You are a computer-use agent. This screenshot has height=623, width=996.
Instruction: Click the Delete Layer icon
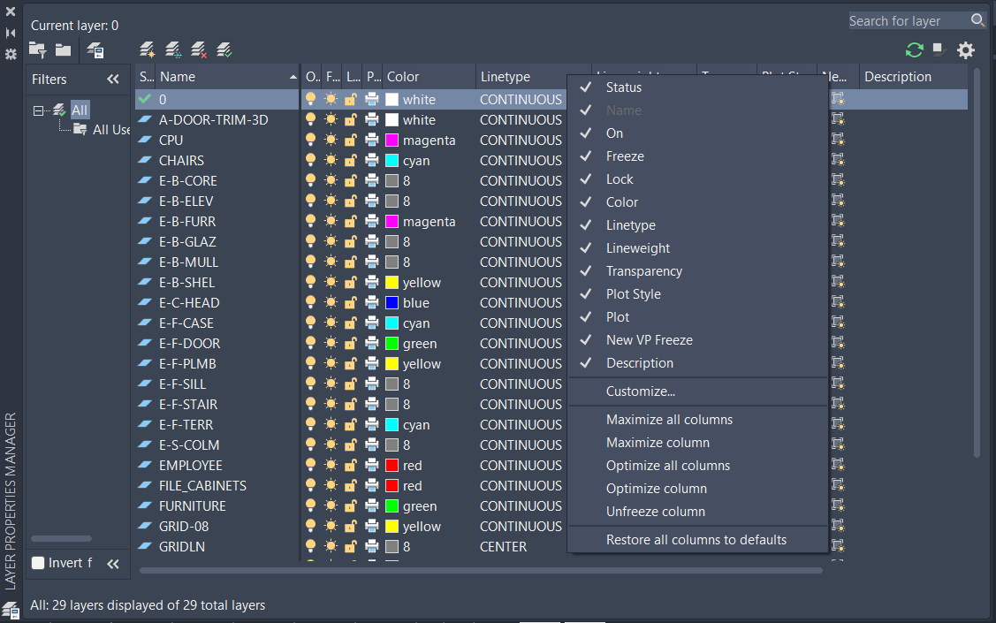pyautogui.click(x=199, y=49)
